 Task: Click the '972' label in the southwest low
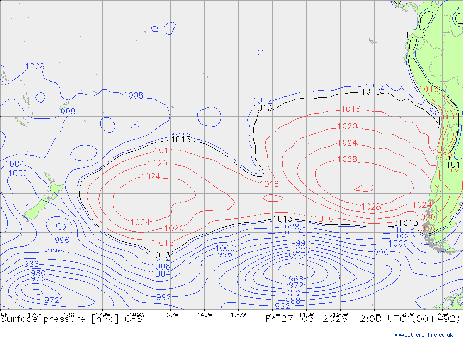pyautogui.click(x=52, y=300)
